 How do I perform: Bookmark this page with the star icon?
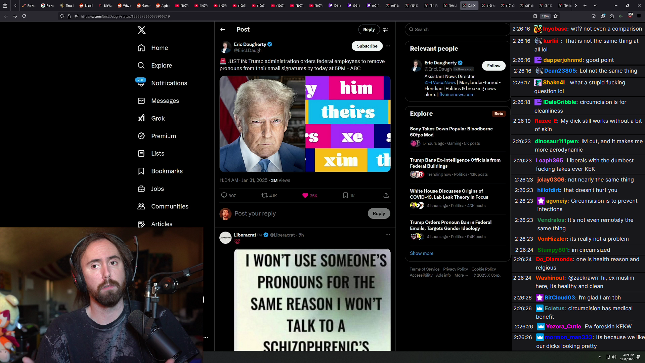tap(556, 16)
